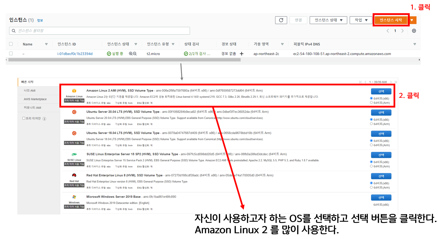Sort by 퍼블릭 IPv4 DNS column arrow
The width and height of the screenshot is (438, 239).
[415, 44]
